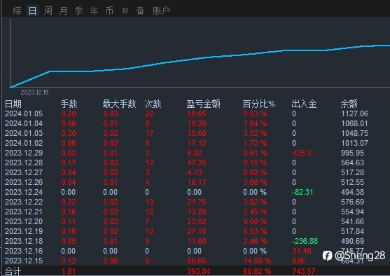Open the 备 notes tab
This screenshot has width=390, height=276.
[140, 11]
